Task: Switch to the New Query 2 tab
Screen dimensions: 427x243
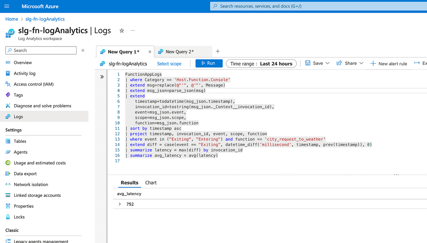Action: click(179, 52)
